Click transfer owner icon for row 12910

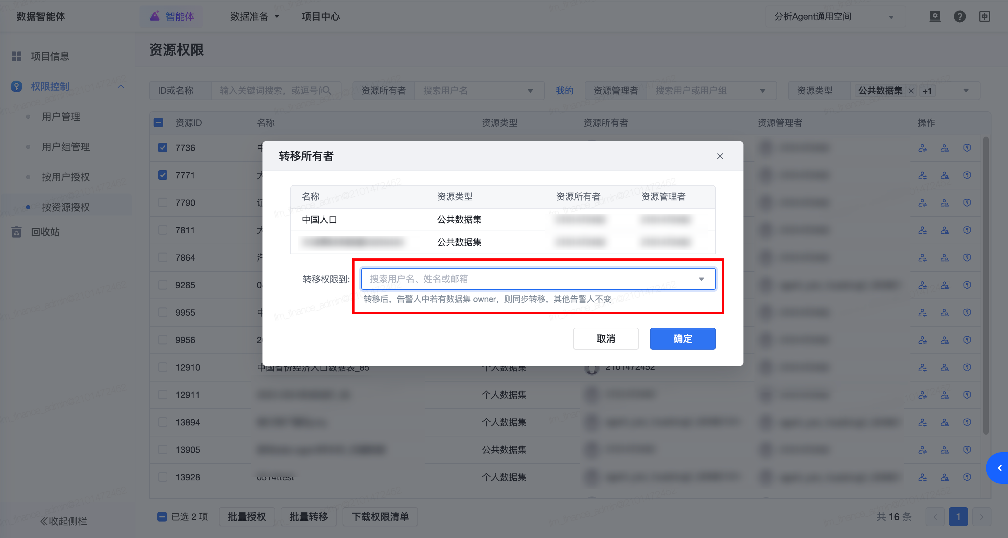[922, 368]
